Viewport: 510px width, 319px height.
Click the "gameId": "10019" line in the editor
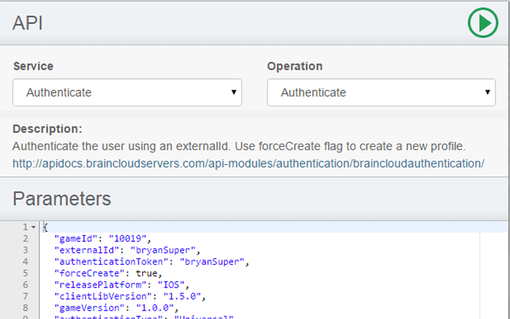pos(103,239)
